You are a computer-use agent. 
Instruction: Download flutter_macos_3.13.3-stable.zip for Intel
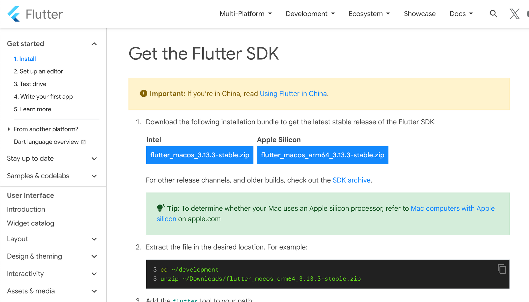pos(200,155)
